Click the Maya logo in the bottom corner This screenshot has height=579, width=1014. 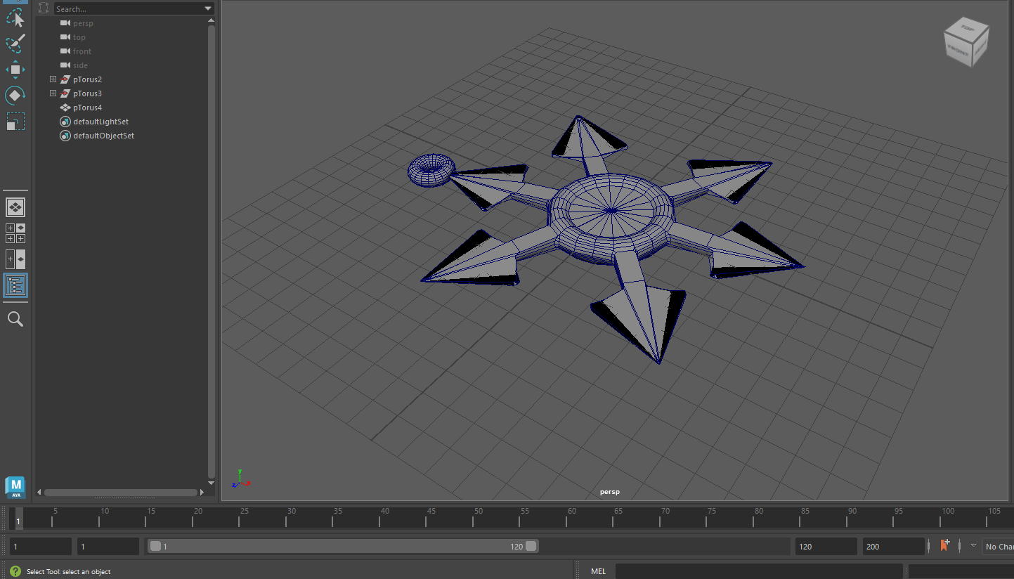tap(15, 487)
